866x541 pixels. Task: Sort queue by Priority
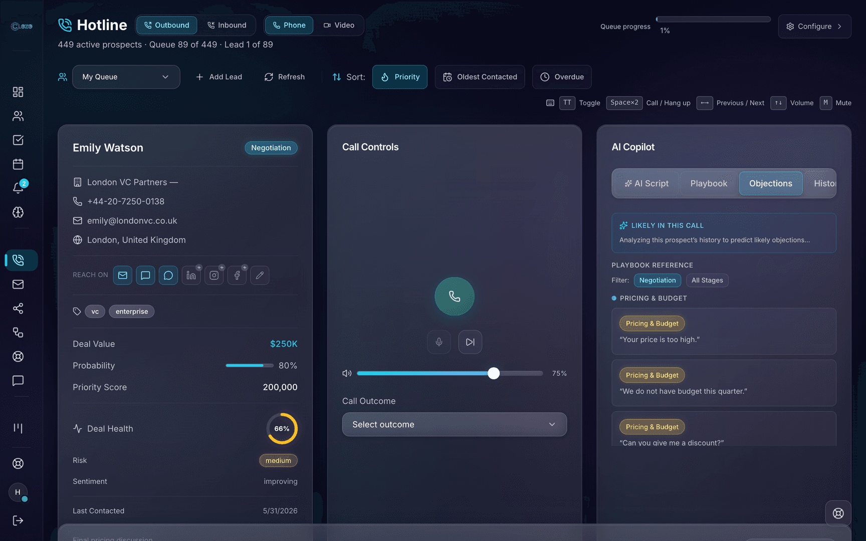(400, 77)
